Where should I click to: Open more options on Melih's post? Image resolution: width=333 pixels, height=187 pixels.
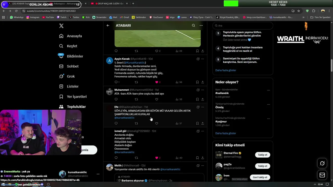(x=203, y=165)
